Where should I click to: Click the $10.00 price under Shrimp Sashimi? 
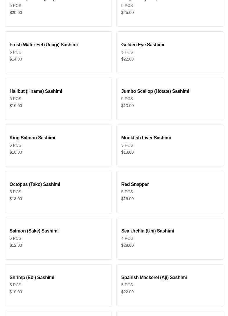pos(16,292)
